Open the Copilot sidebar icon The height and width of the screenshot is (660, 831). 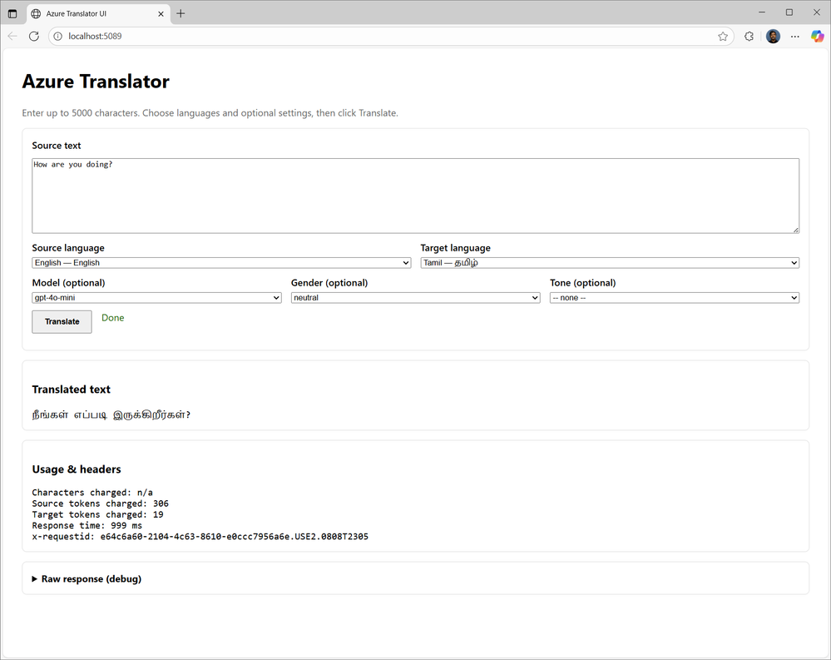click(x=817, y=36)
